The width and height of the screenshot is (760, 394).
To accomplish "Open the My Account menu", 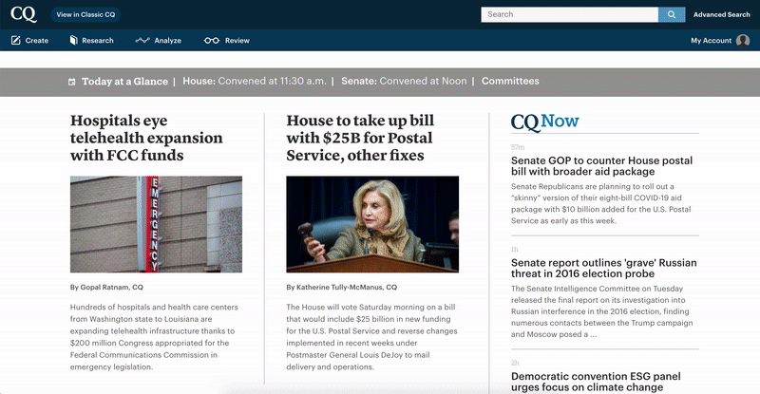I will [x=720, y=41].
